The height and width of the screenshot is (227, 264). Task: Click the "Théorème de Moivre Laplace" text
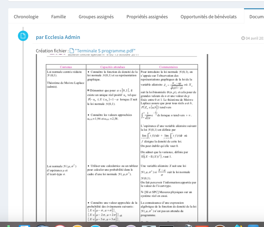[65, 83]
